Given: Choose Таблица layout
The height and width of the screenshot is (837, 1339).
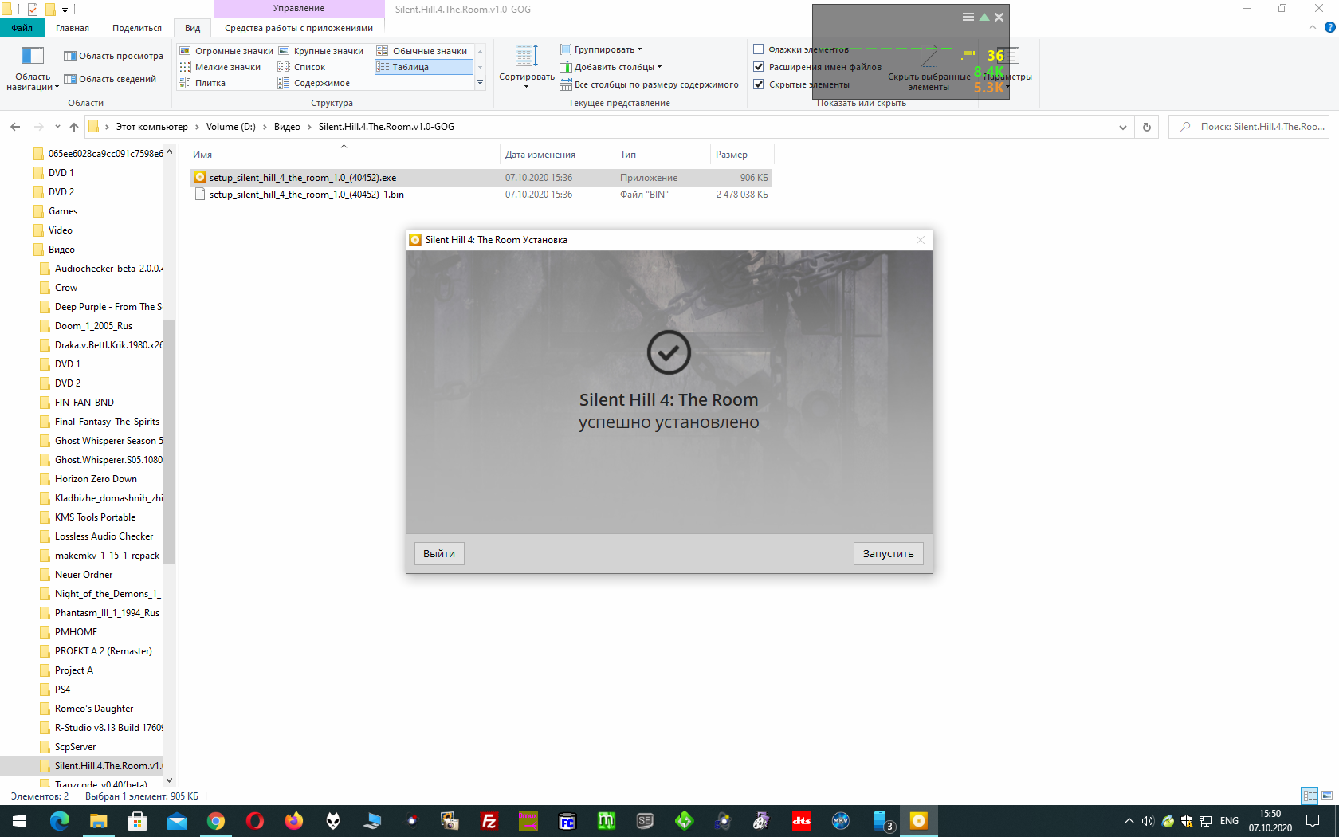Looking at the screenshot, I should (x=423, y=67).
